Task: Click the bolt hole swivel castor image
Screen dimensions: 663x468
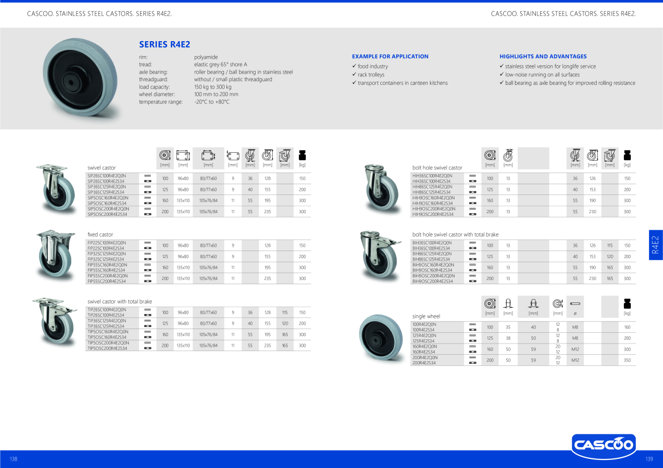Action: coord(381,188)
